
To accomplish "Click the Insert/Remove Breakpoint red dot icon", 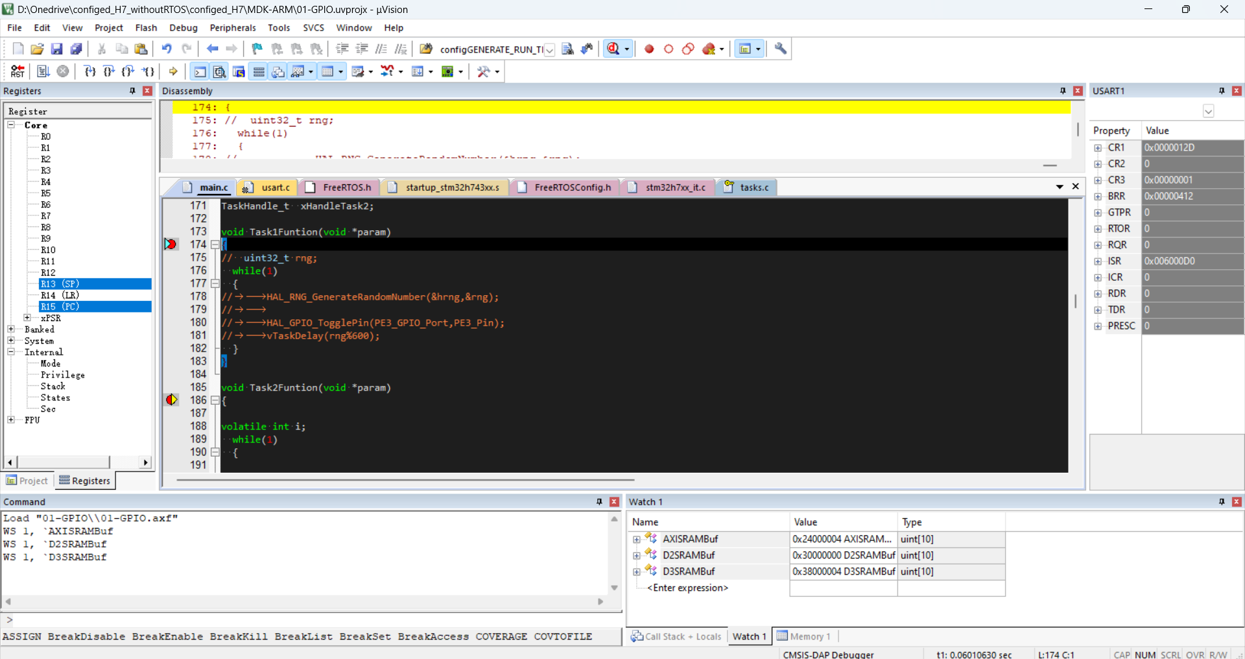I will click(x=649, y=49).
